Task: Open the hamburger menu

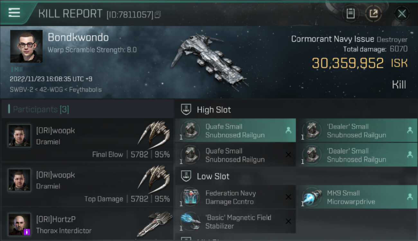Action: click(x=14, y=13)
